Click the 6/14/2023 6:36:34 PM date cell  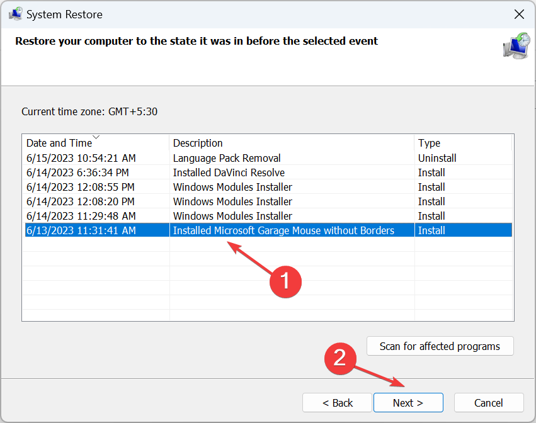click(77, 172)
